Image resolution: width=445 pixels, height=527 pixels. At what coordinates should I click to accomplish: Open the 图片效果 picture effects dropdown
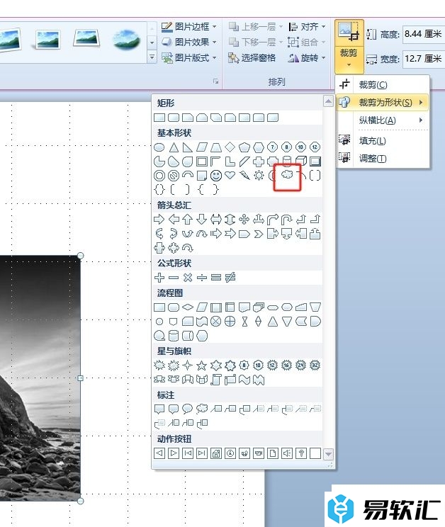189,42
